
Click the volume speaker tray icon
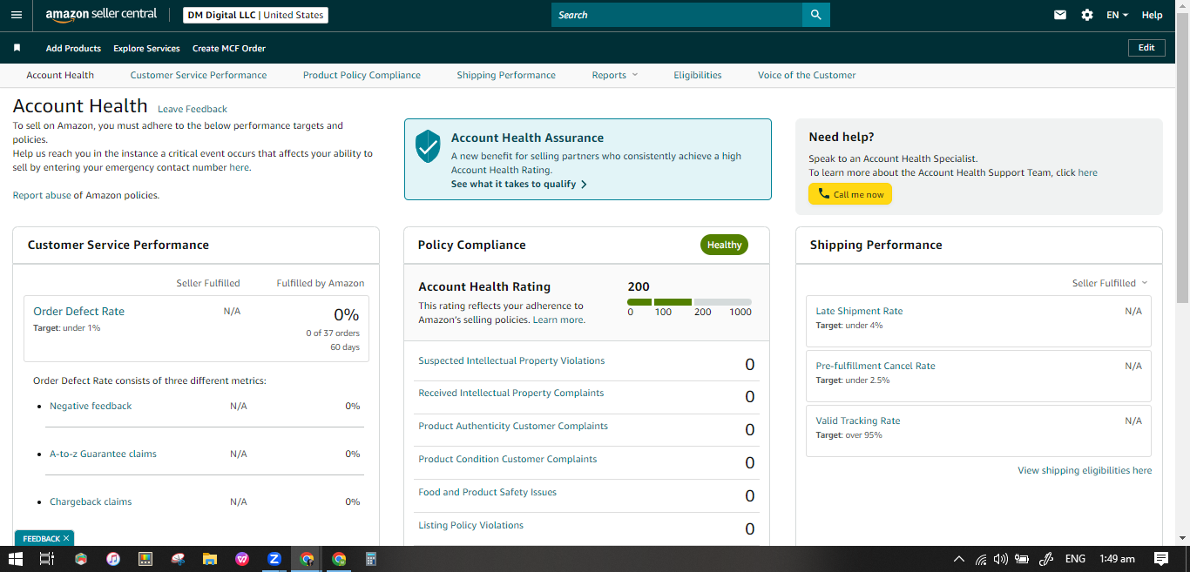pos(1000,559)
